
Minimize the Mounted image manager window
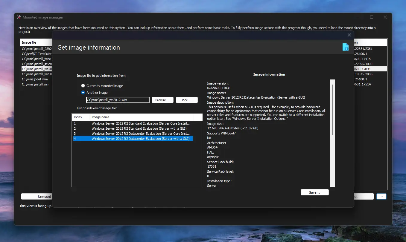(358, 17)
